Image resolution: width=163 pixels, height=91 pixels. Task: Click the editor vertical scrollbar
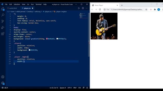(x=89, y=35)
